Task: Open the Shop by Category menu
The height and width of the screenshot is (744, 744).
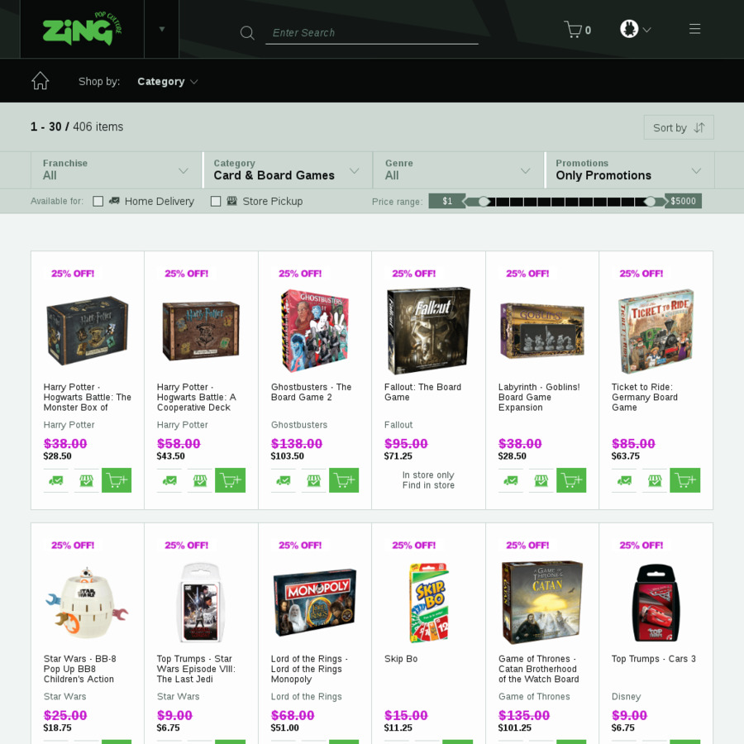Action: pos(167,82)
